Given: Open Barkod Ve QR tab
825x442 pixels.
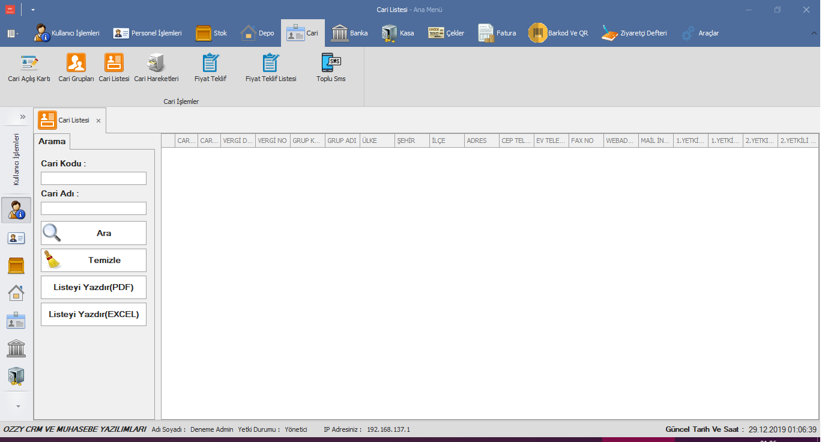Looking at the screenshot, I should pyautogui.click(x=558, y=33).
